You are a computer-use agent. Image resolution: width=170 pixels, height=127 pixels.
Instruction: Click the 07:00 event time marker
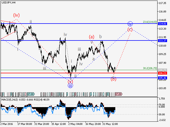(x=31, y=94)
